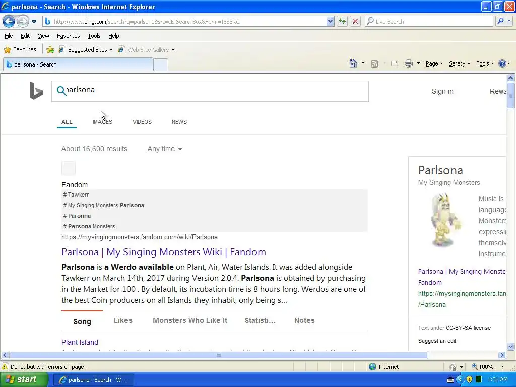The image size is (516, 387).
Task: Open Favorites center star button
Action: [x=20, y=50]
